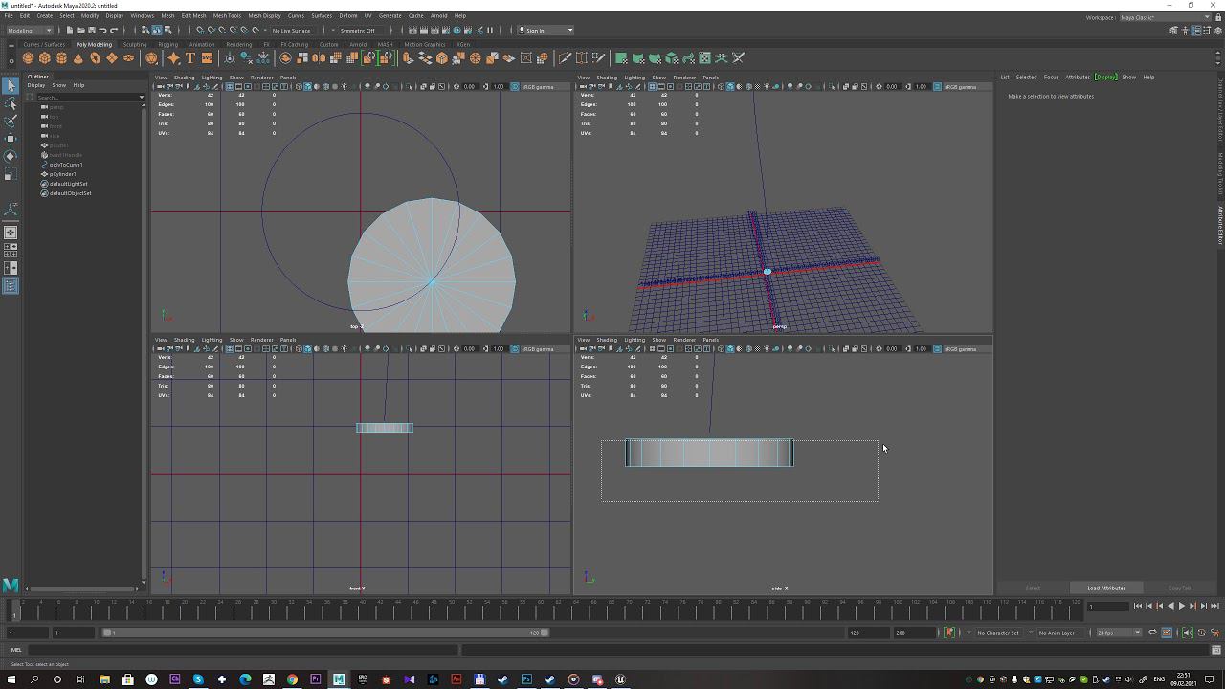
Task: Choose the Paint Selection tool
Action: 11,121
